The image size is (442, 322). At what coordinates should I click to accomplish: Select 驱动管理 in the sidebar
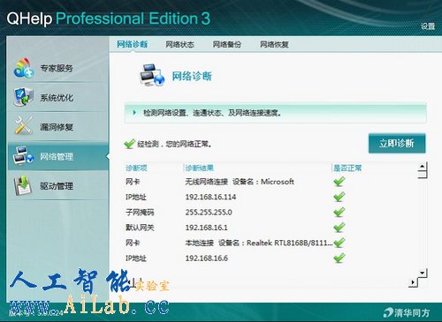(57, 186)
